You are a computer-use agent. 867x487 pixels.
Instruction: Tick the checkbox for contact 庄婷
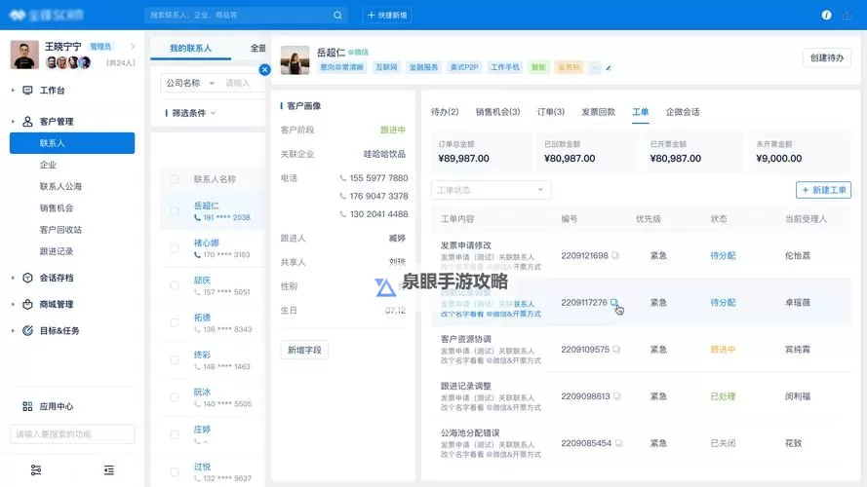click(175, 434)
